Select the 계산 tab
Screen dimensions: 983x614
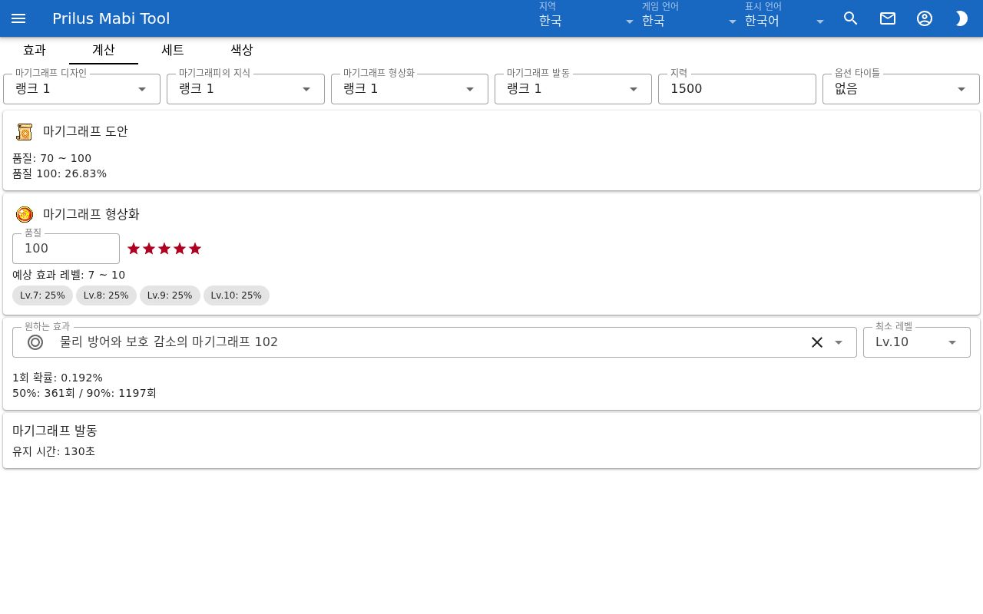[104, 50]
